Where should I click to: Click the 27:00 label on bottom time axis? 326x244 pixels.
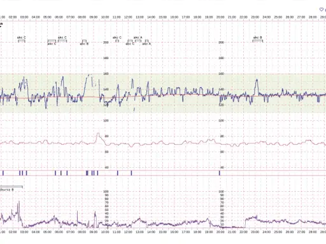point(301,232)
